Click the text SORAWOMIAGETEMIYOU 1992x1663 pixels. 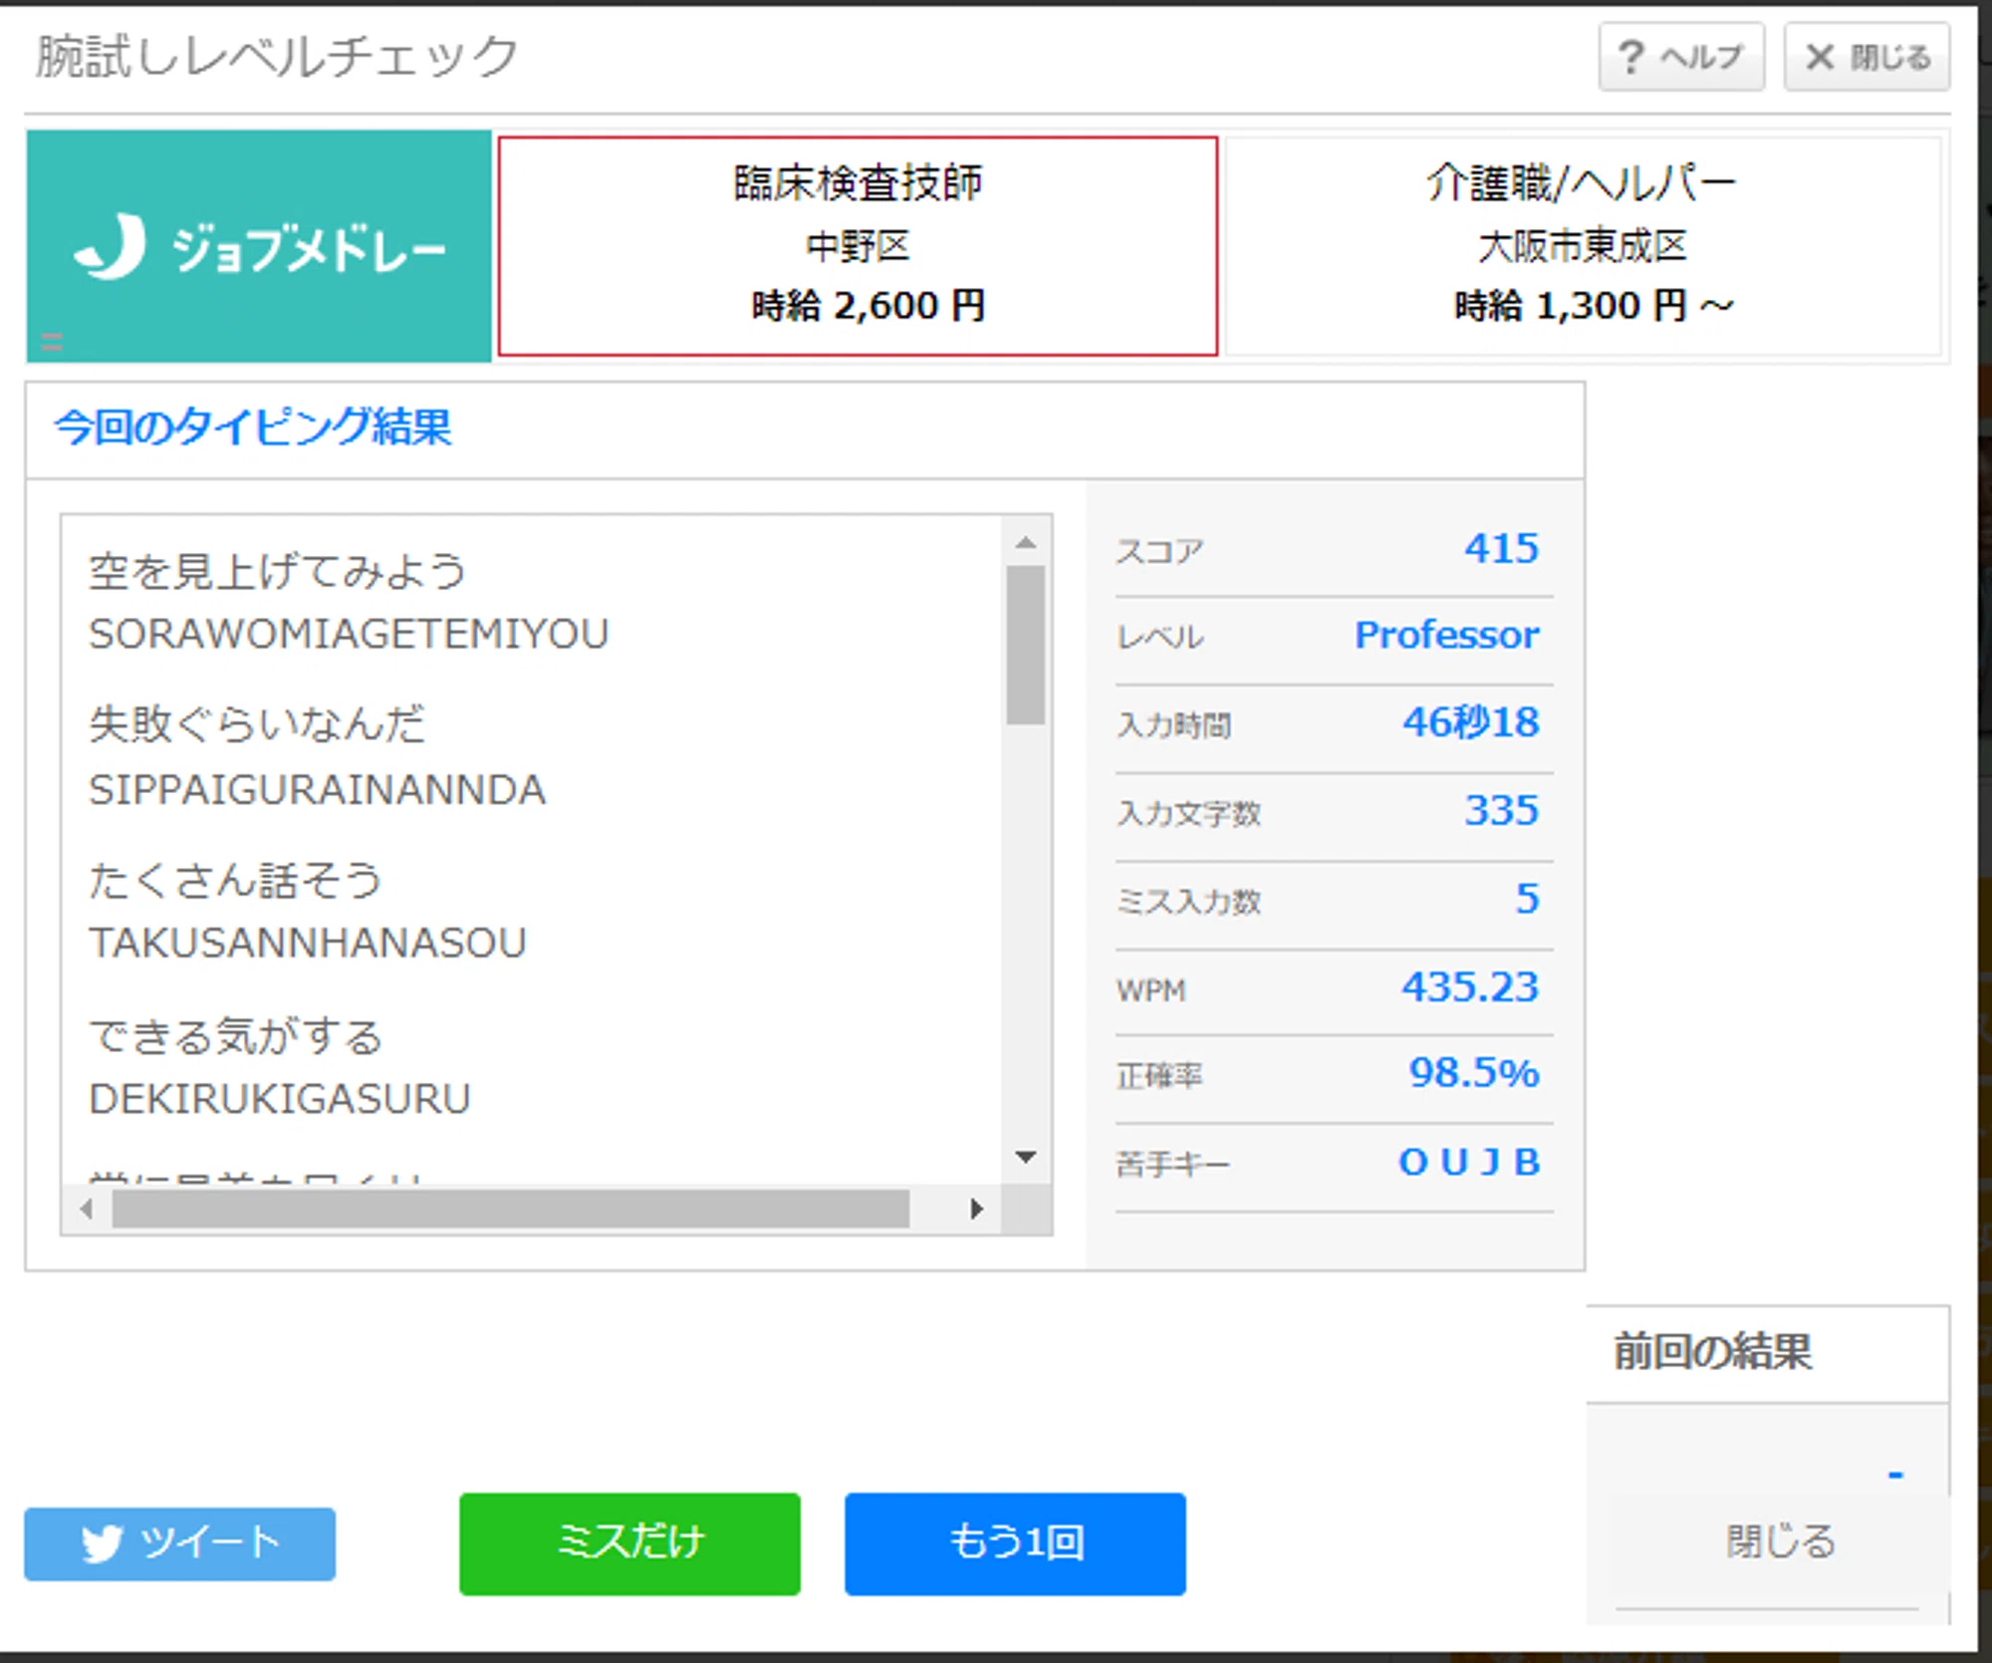pyautogui.click(x=349, y=634)
